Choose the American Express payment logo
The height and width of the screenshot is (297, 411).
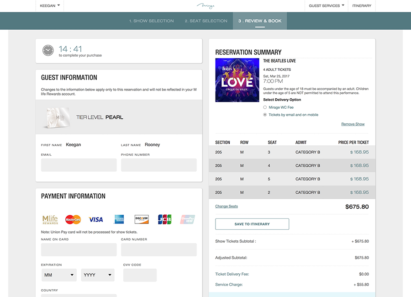click(x=119, y=219)
